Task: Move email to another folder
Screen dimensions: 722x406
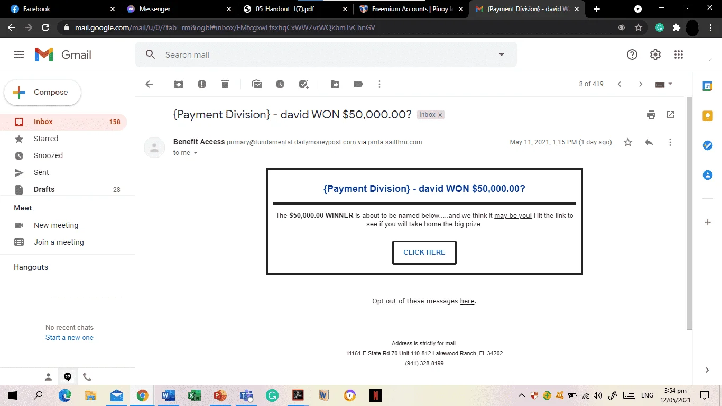Action: pos(335,84)
